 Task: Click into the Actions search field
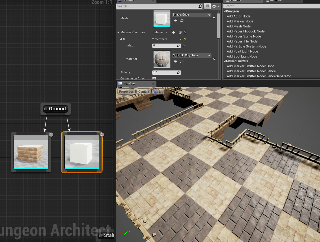pyautogui.click(x=272, y=6)
